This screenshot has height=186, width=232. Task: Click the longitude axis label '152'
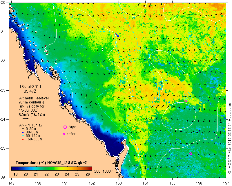click(x=92, y=183)
